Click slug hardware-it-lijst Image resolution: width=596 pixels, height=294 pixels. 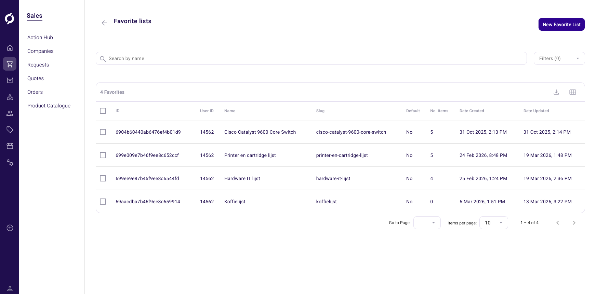tap(333, 178)
